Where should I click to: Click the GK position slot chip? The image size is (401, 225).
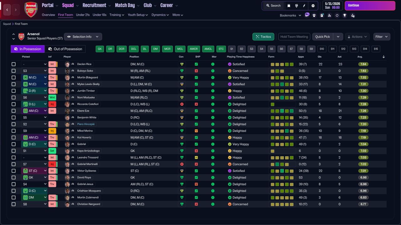pos(100,49)
